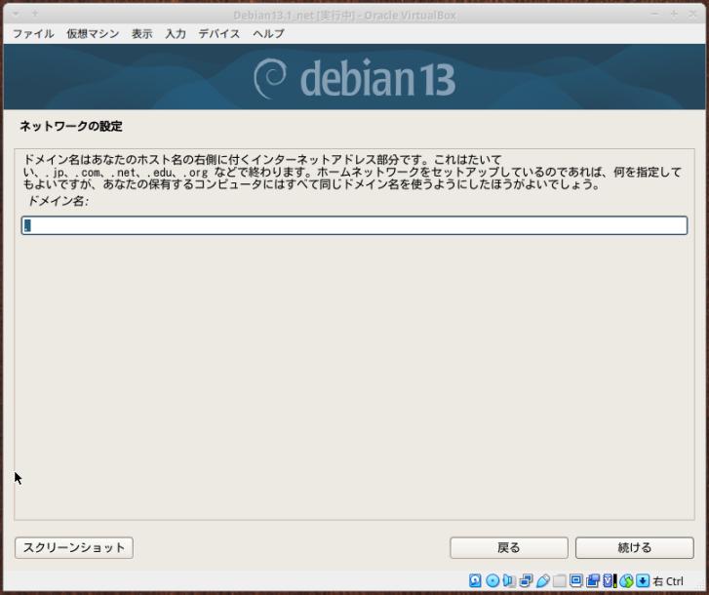Open the 入力 menu
Screen dimensions: 709x595
[176, 33]
